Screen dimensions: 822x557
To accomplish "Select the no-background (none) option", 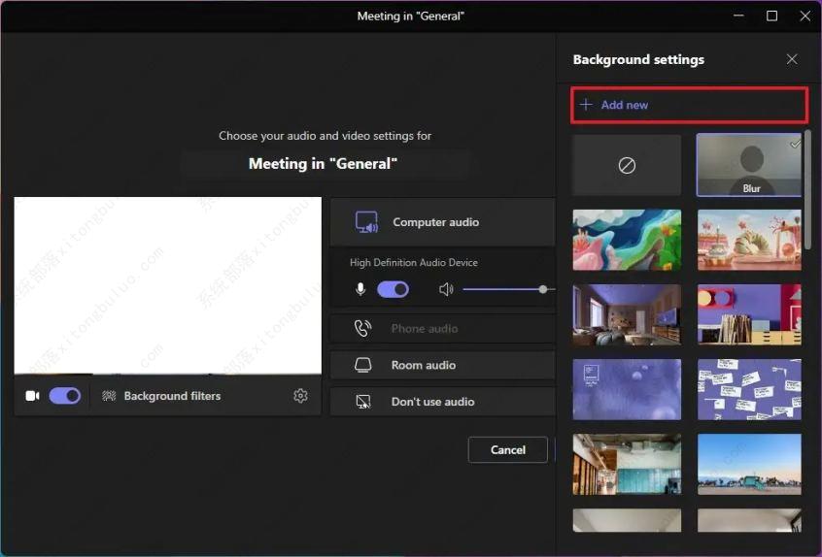I will pyautogui.click(x=627, y=165).
